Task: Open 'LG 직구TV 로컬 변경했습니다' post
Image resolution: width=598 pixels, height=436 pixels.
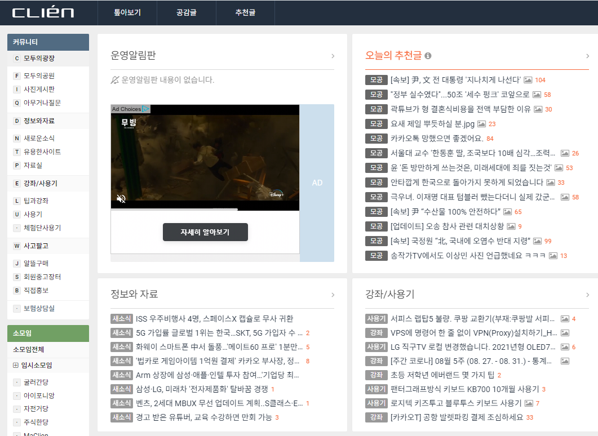Action: click(x=473, y=347)
